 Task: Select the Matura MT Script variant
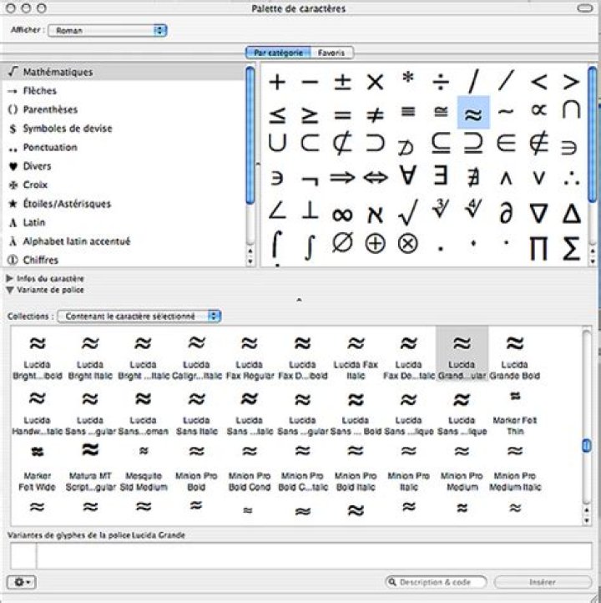coord(90,465)
